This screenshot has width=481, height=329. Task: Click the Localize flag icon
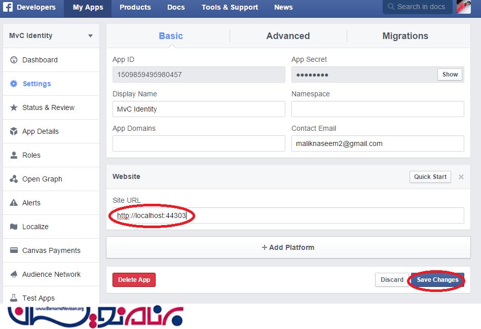[14, 227]
